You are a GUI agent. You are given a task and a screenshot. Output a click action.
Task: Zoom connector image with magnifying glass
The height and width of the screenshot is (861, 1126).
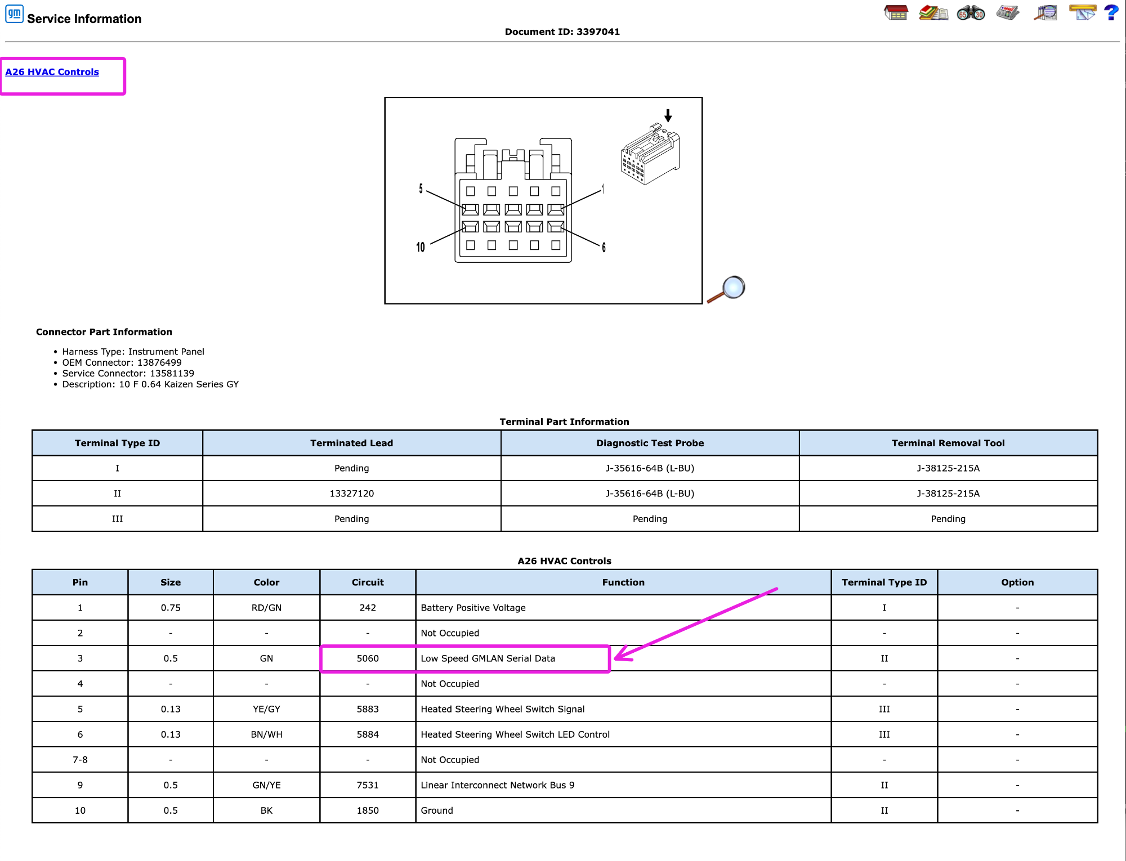click(727, 289)
